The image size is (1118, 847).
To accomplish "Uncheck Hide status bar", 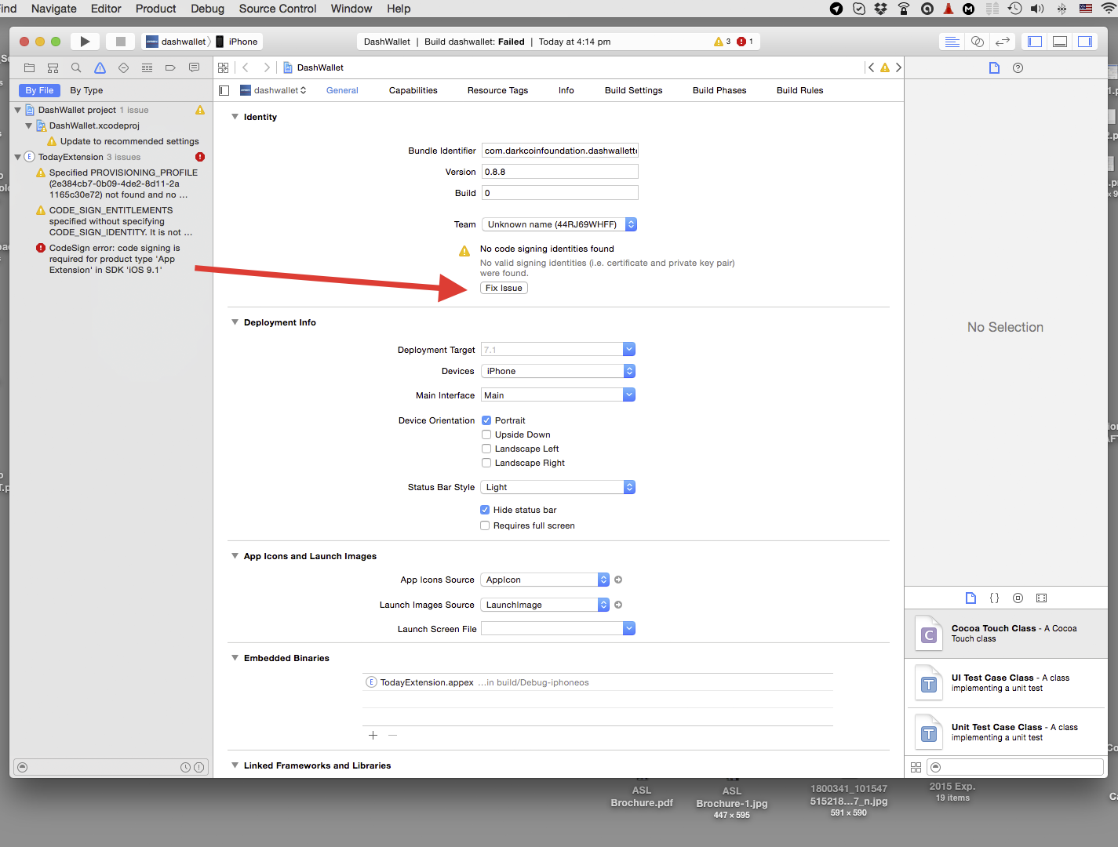I will 485,510.
